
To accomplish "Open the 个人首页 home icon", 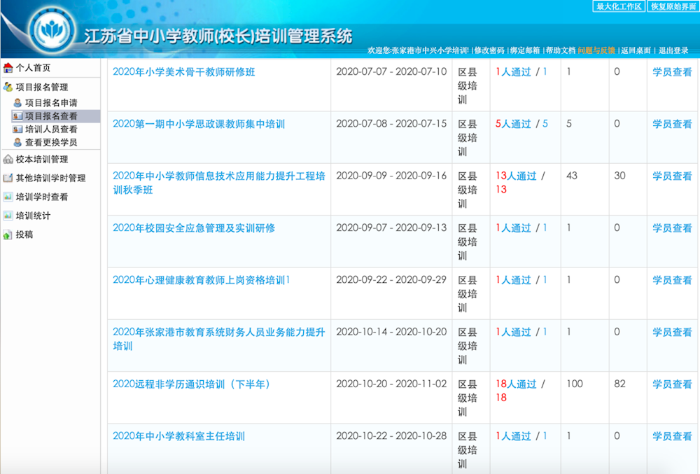I will click(x=7, y=69).
